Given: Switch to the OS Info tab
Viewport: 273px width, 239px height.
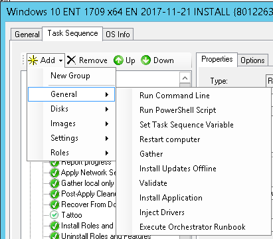Looking at the screenshot, I should tap(118, 35).
